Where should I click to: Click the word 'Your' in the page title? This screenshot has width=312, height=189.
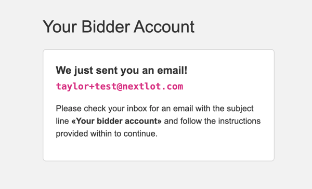point(60,26)
